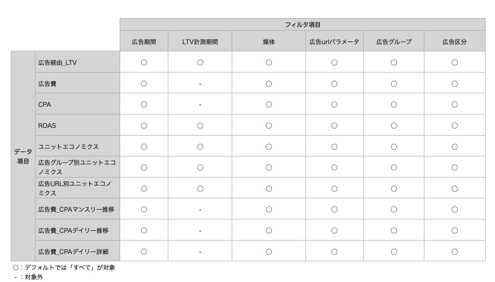Viewport: 495px width, 282px height.
Task: Click the データ項目 row group header
Action: point(23,156)
